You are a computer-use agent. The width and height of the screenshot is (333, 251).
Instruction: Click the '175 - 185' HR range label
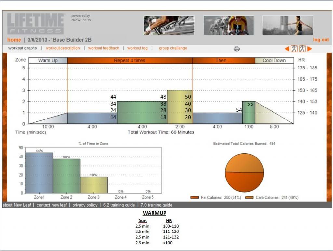307,68
